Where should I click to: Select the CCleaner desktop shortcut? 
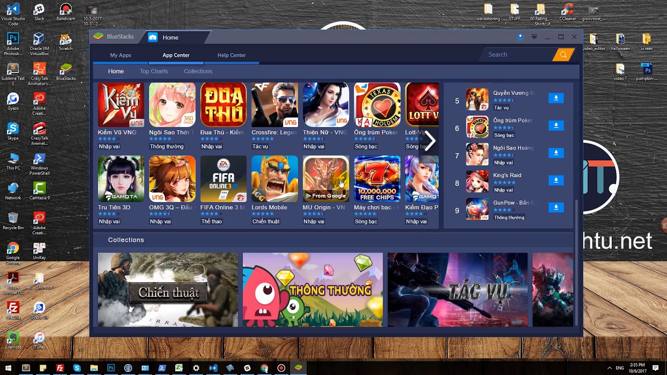(x=567, y=12)
